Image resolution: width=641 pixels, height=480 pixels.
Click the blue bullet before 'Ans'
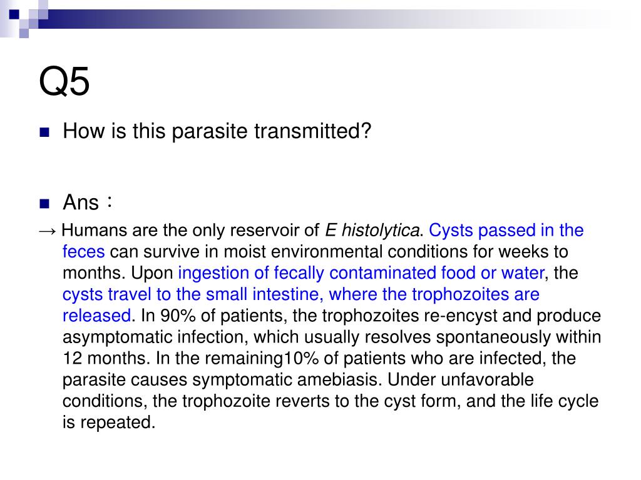[44, 203]
